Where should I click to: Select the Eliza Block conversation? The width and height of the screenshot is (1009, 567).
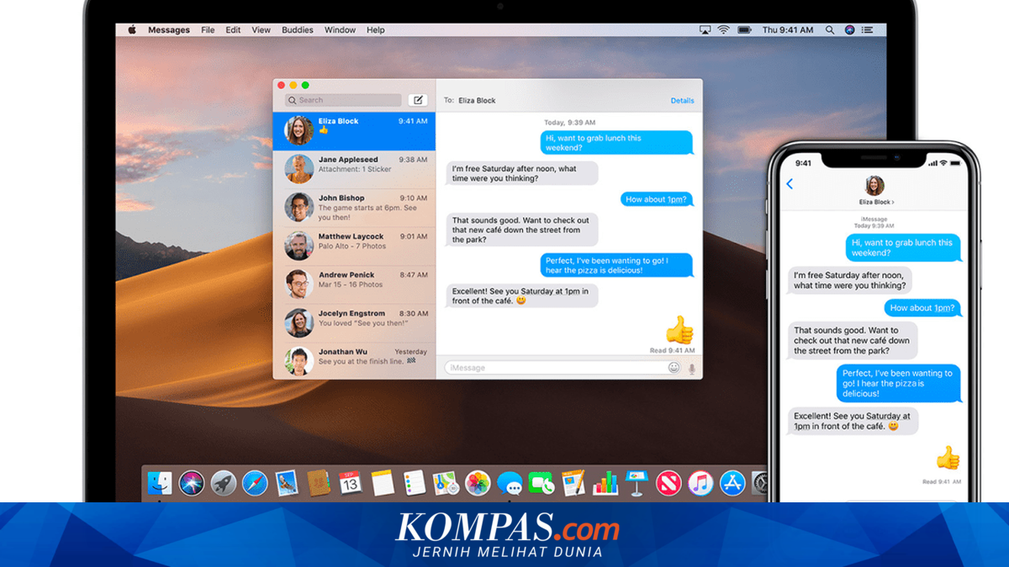point(354,132)
